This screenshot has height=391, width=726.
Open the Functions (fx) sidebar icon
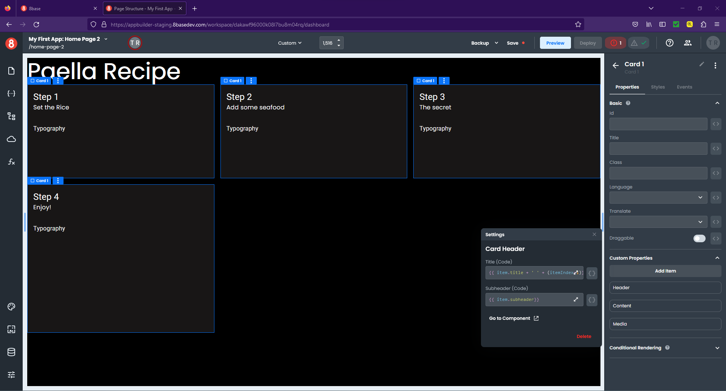tap(11, 162)
